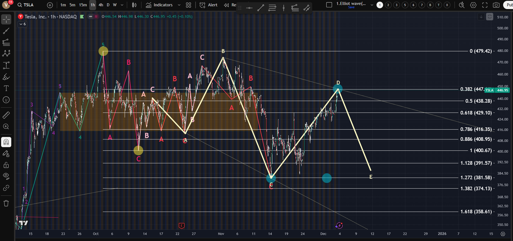The height and width of the screenshot is (241, 513).
Task: Open the emoji icons drawing tool
Action: (x=6, y=100)
